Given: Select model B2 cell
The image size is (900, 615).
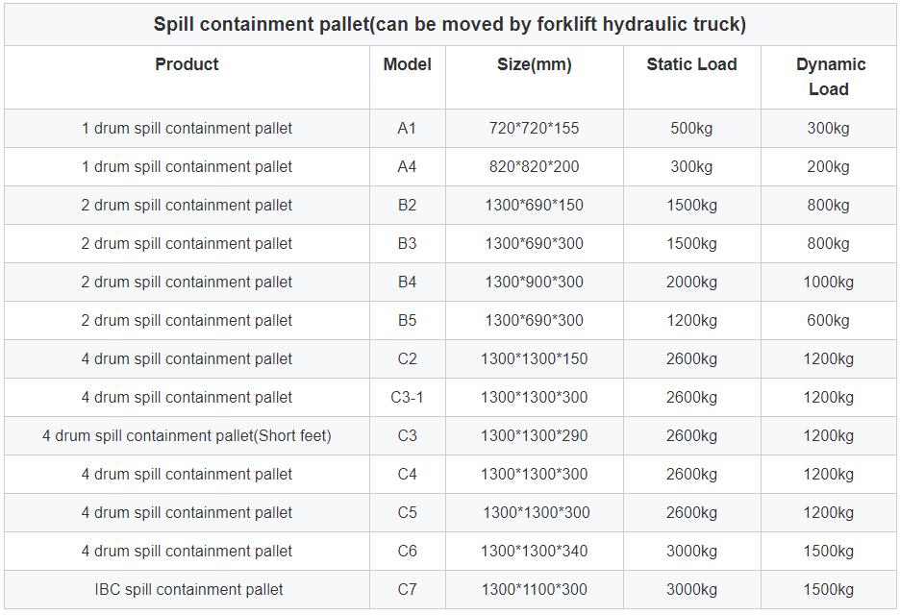Looking at the screenshot, I should [x=407, y=205].
